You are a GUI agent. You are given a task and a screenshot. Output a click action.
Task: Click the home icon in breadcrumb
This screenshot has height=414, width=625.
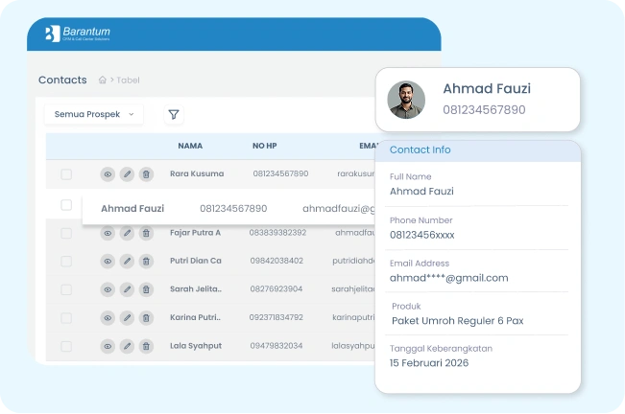coord(103,80)
